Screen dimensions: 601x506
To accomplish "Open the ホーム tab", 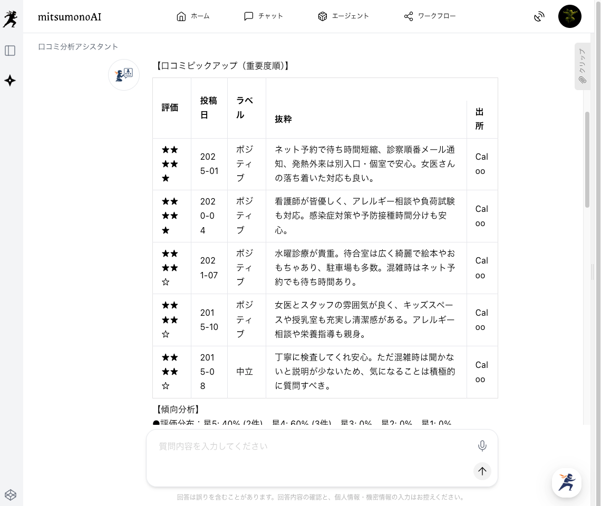I will pyautogui.click(x=193, y=16).
